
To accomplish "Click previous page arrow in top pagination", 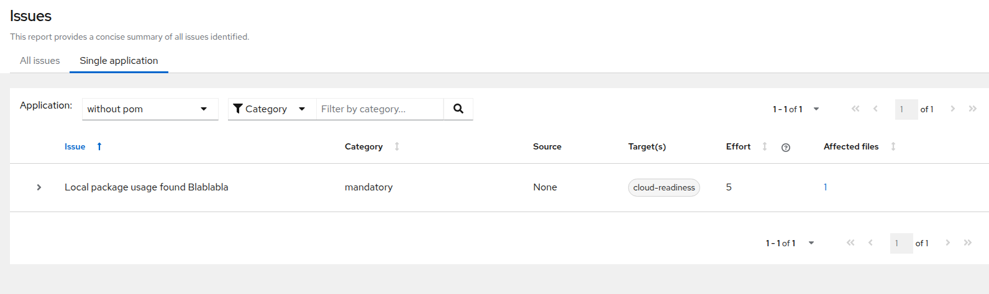I will (x=875, y=109).
